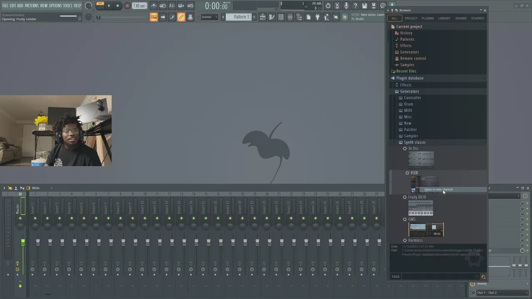The width and height of the screenshot is (532, 299).
Task: Open View playlist icon in toolbar
Action: [x=263, y=17]
